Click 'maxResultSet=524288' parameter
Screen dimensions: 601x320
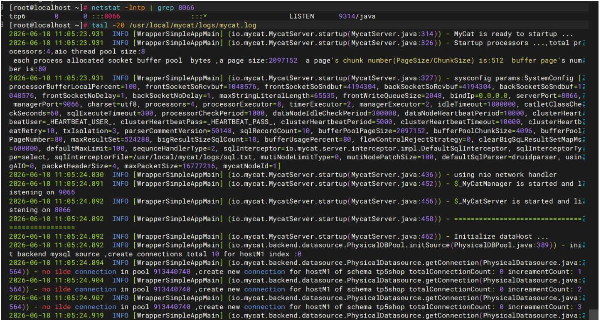pyautogui.click(x=110, y=140)
